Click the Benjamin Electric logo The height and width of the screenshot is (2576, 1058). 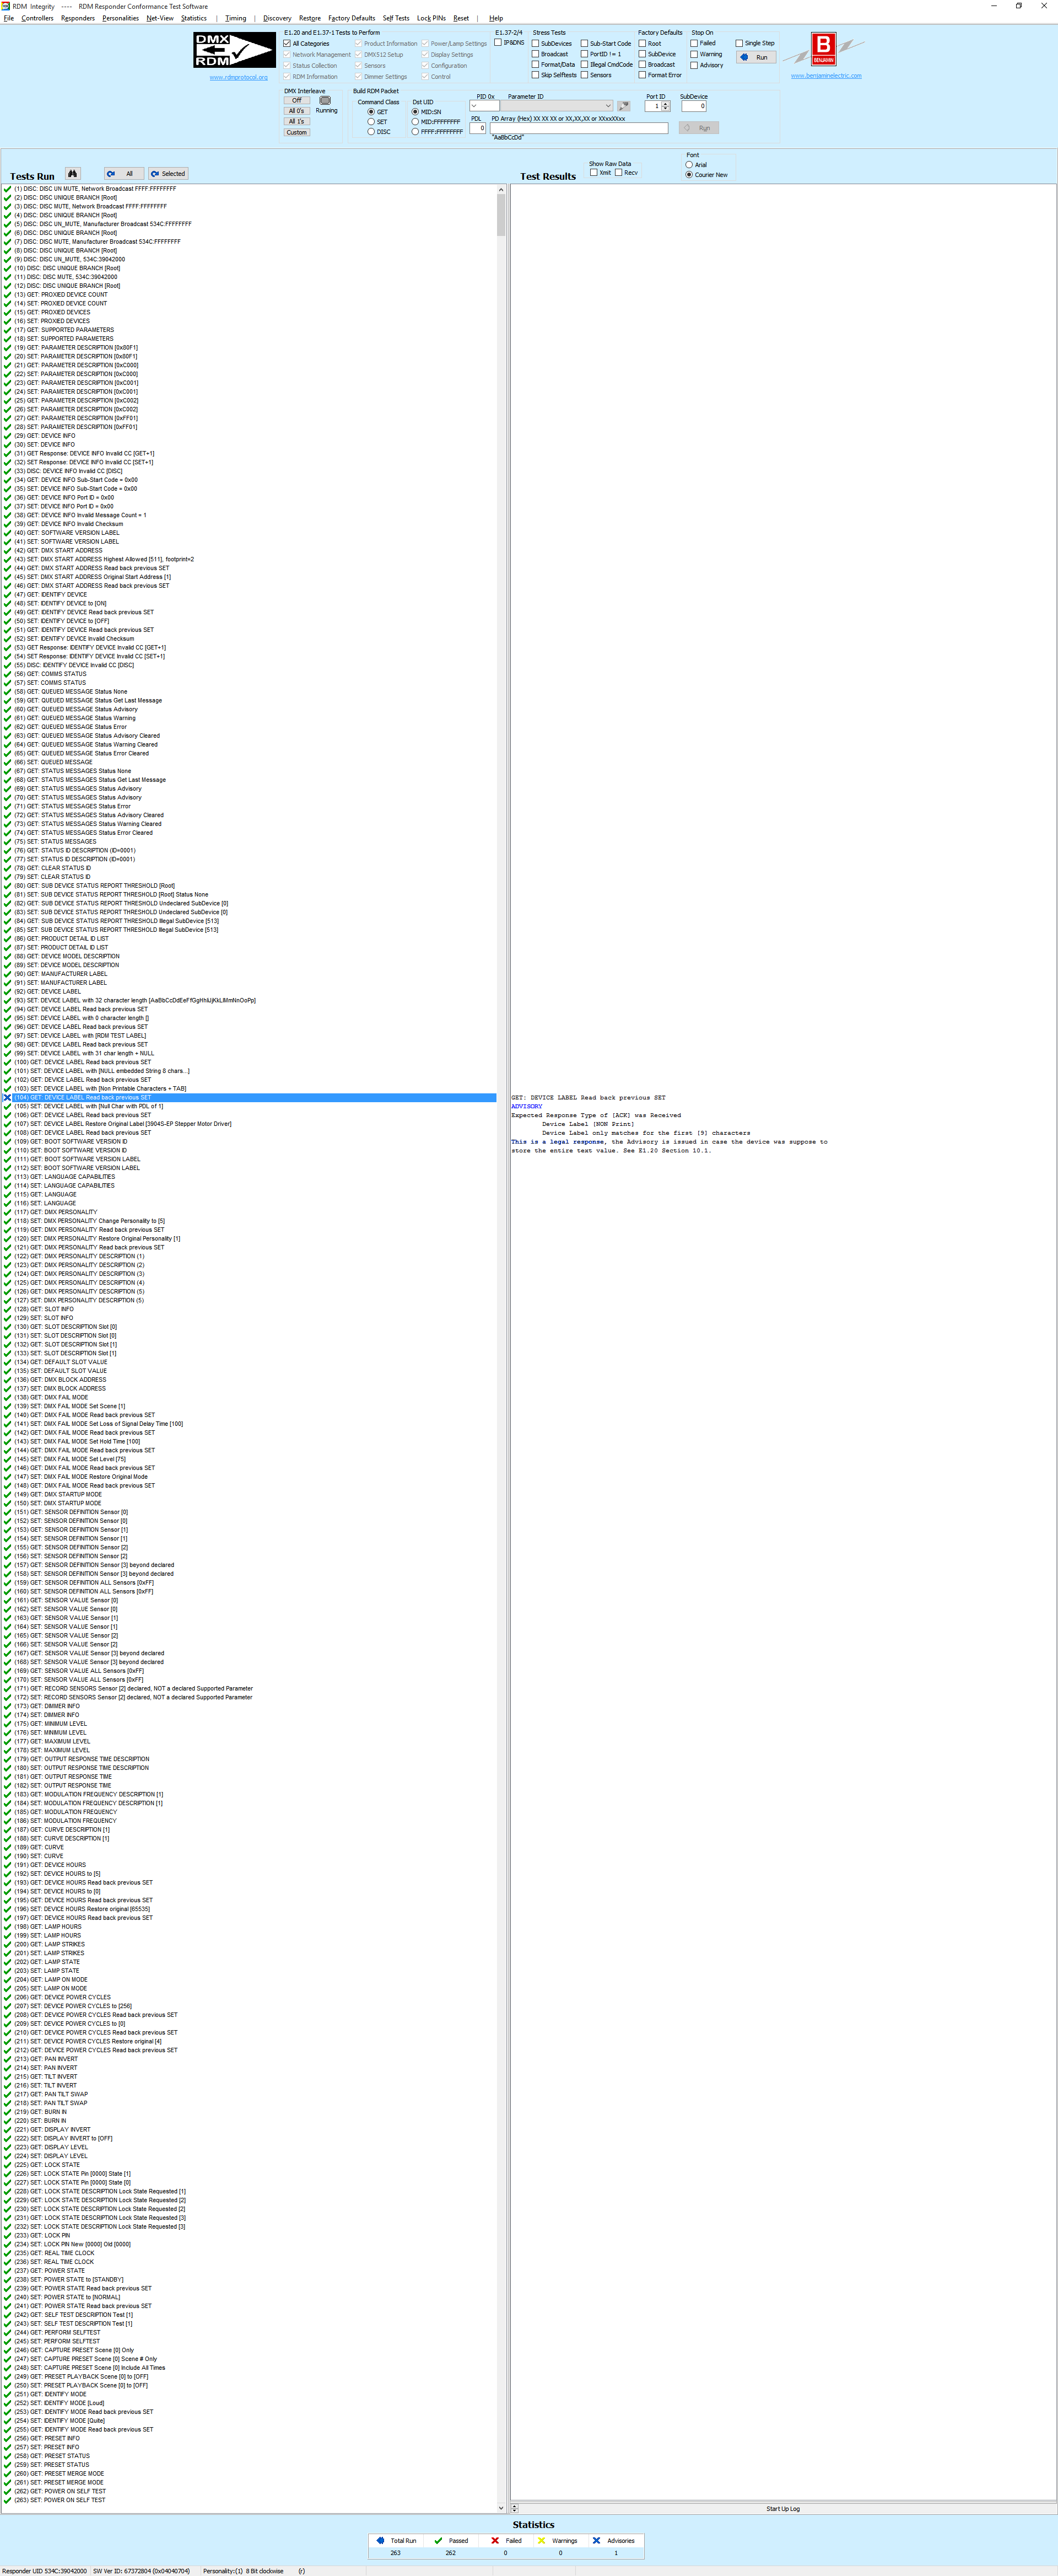[x=823, y=48]
